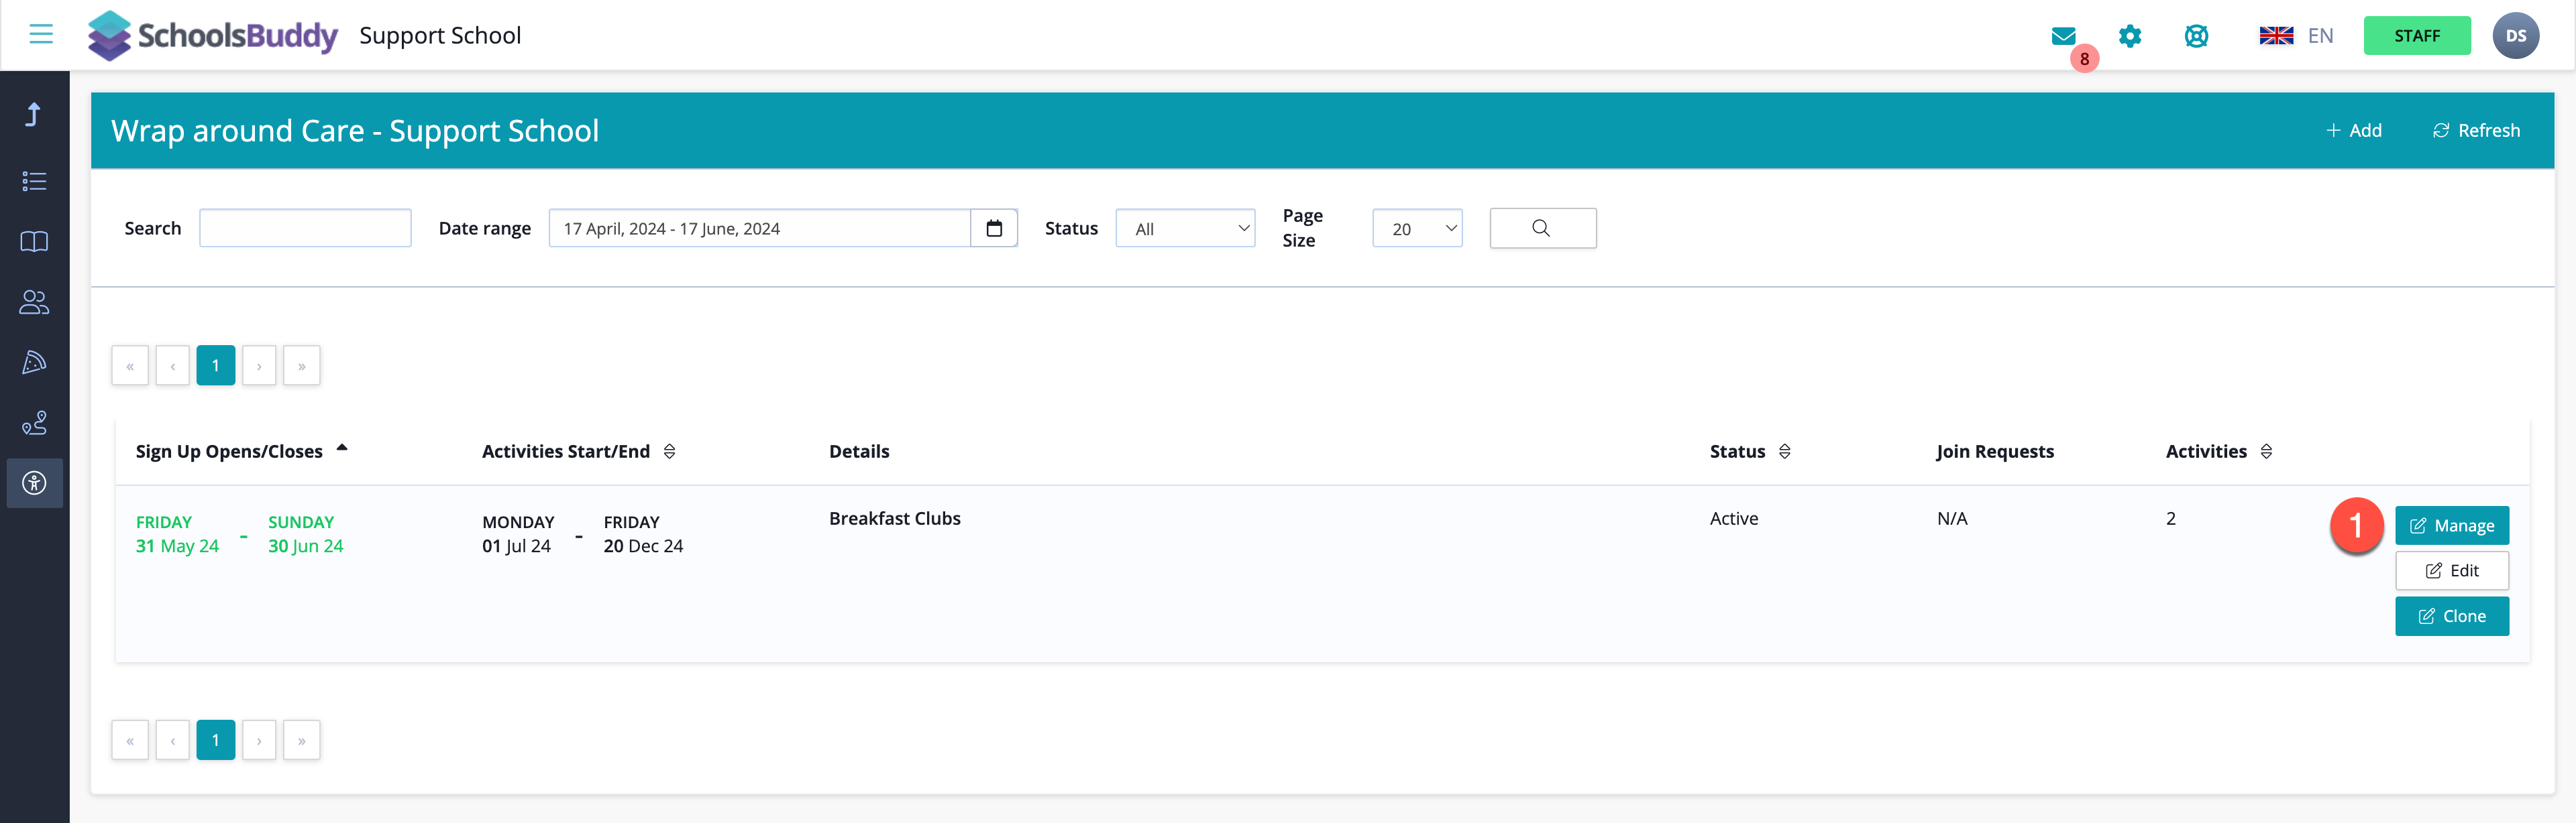The image size is (2576, 823).
Task: Click the STAFF button
Action: 2417,36
